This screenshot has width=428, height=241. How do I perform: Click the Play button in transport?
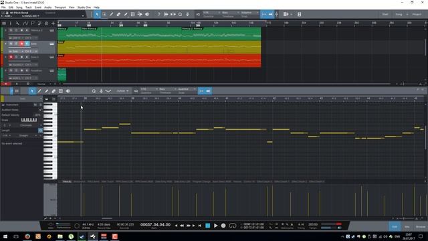coord(215,226)
